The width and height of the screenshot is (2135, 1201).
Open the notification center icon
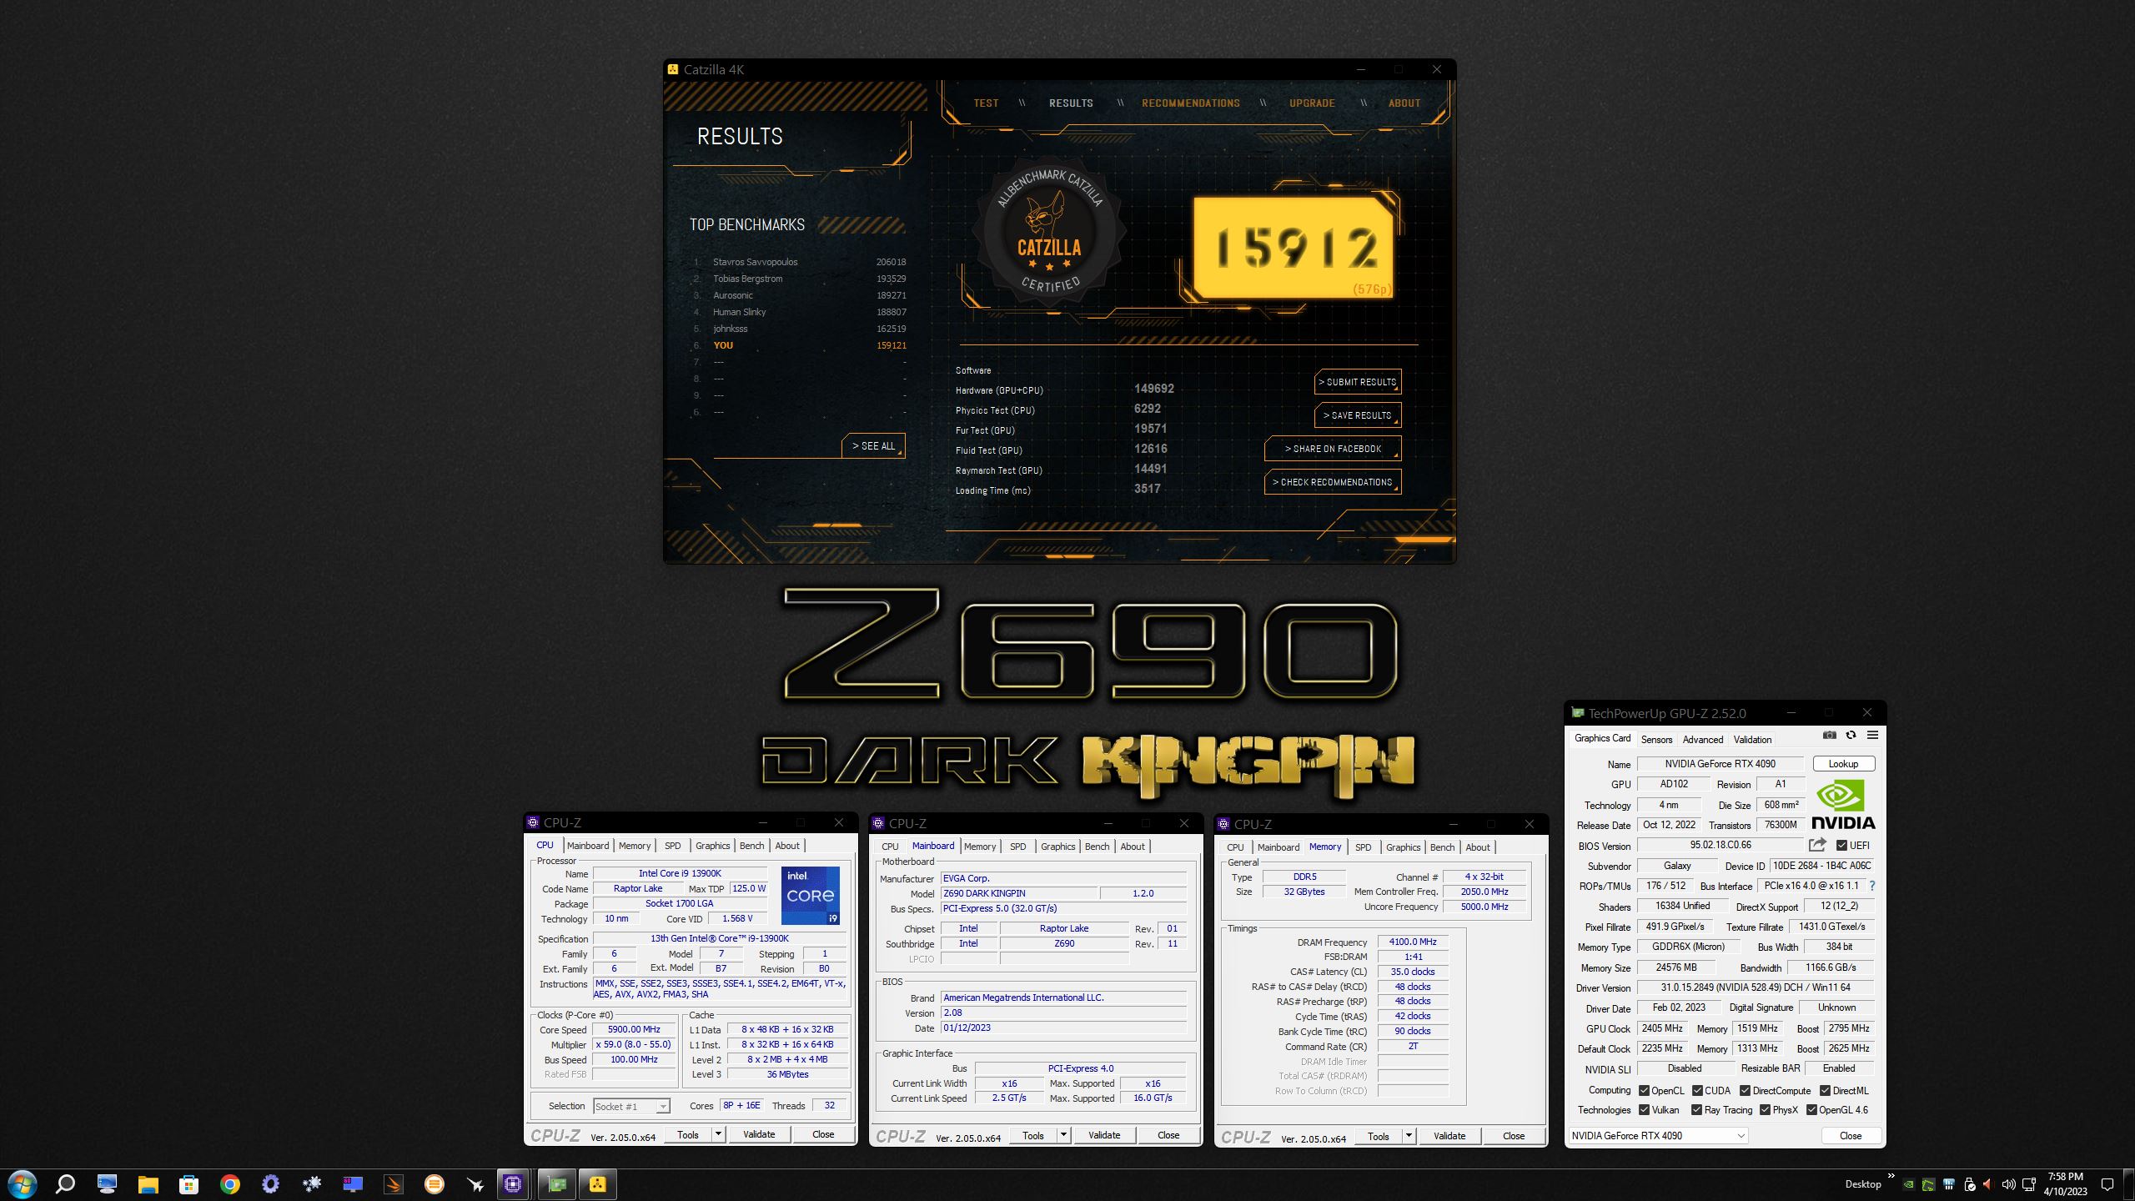(2107, 1184)
